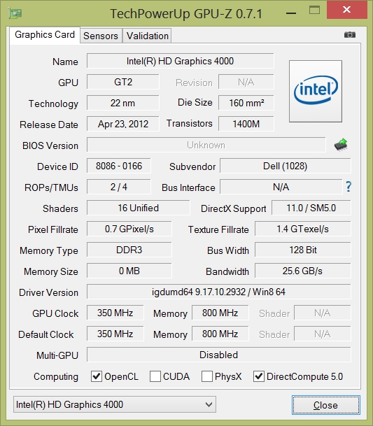Viewport: 373px width, 426px height.
Task: Click the Intel vendor logo
Action: 316,91
